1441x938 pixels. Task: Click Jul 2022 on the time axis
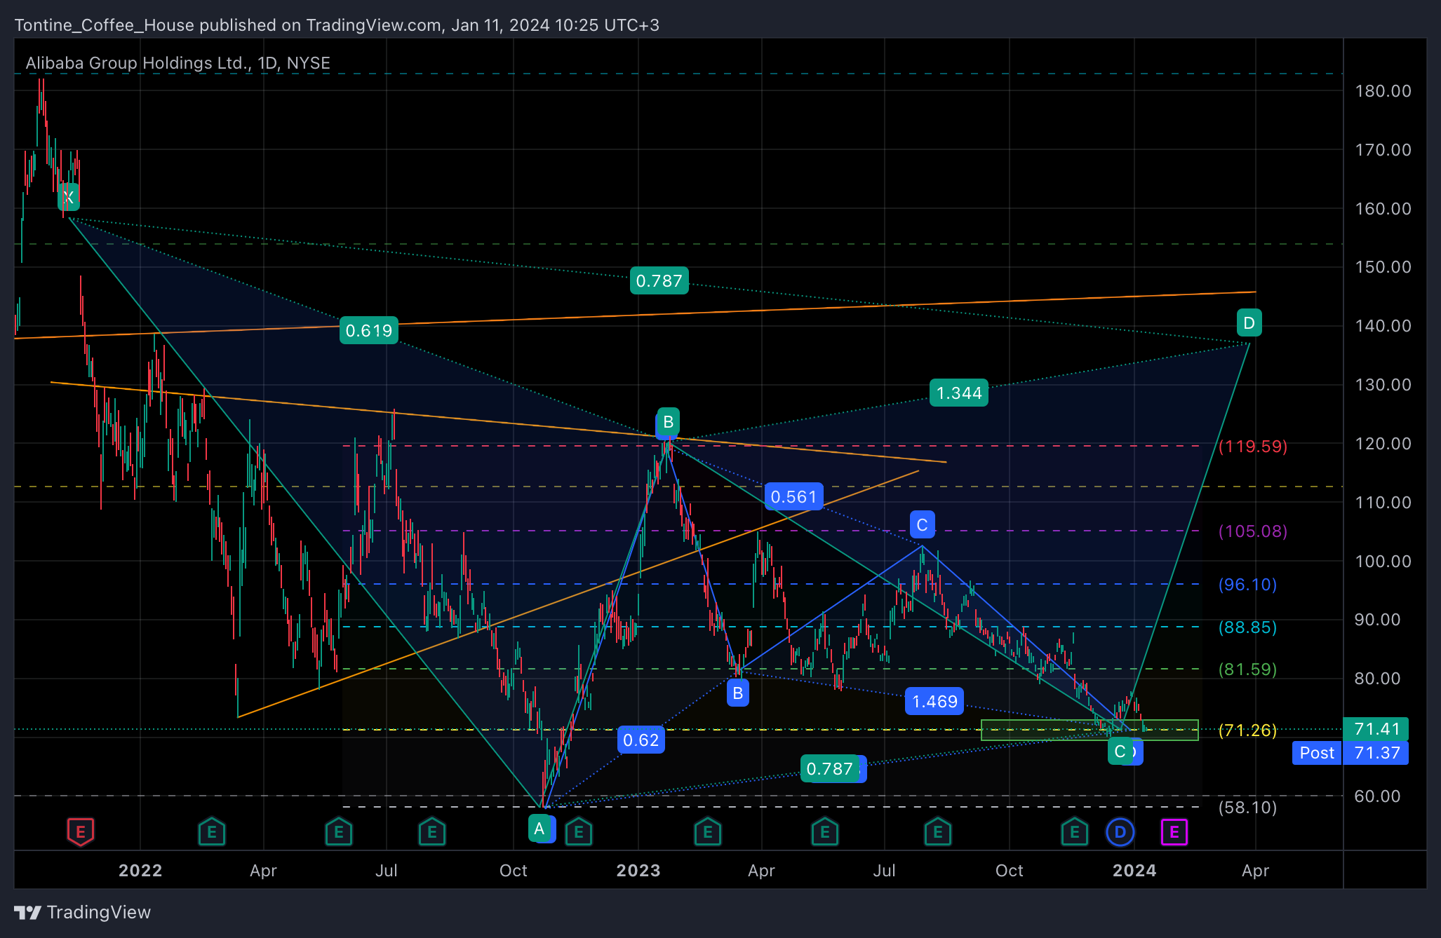(387, 870)
